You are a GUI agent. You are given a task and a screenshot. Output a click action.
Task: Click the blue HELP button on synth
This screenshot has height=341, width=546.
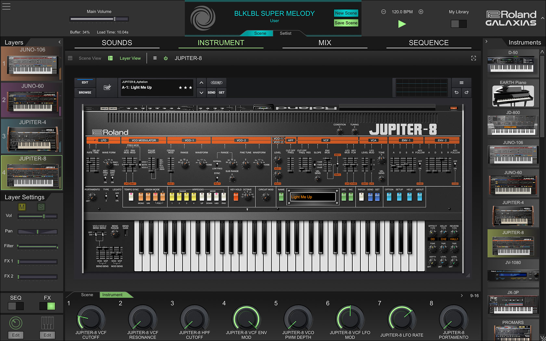pos(409,196)
